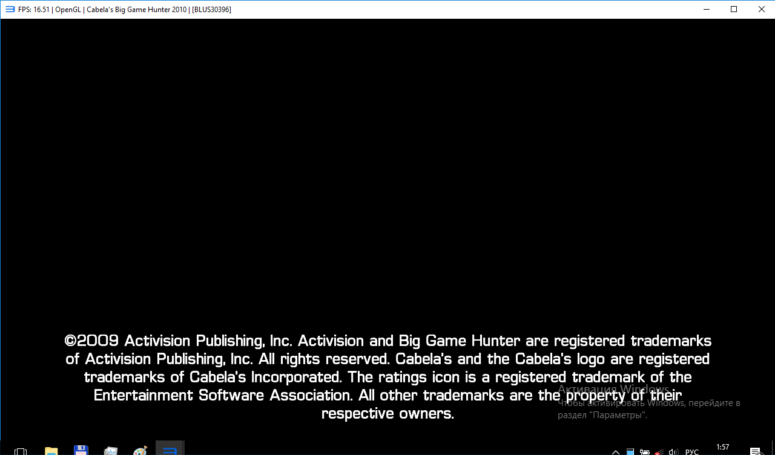
Task: Open the volume speaker control
Action: [673, 451]
